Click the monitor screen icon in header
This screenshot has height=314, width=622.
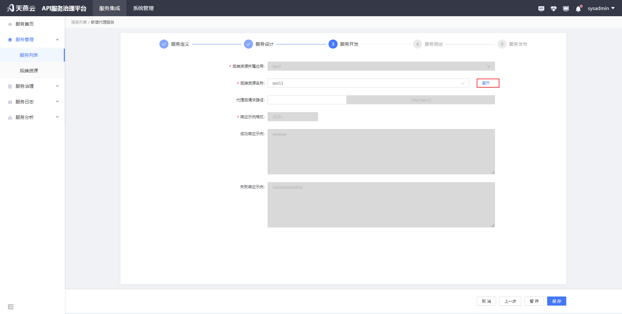566,8
